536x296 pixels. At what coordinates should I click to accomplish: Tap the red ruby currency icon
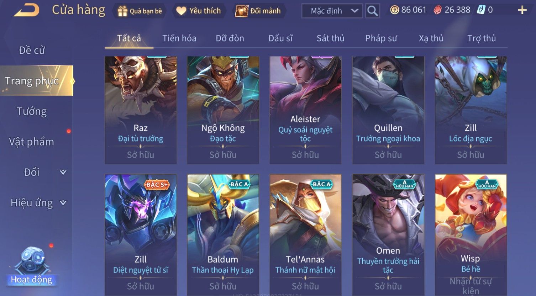pos(437,10)
